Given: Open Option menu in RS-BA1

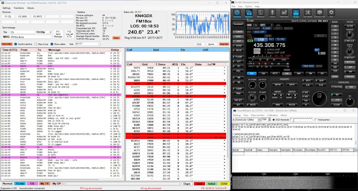Looking at the screenshot, I should [249, 7].
